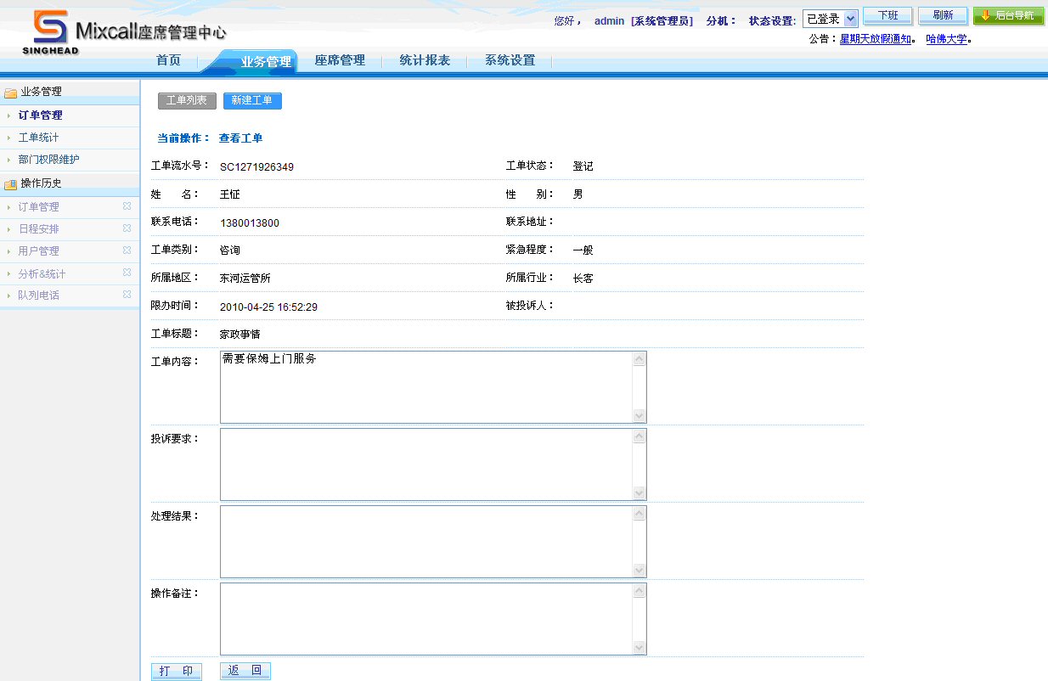Click the SINGHEAD logo
Viewport: 1048px width, 681px height.
tap(51, 33)
